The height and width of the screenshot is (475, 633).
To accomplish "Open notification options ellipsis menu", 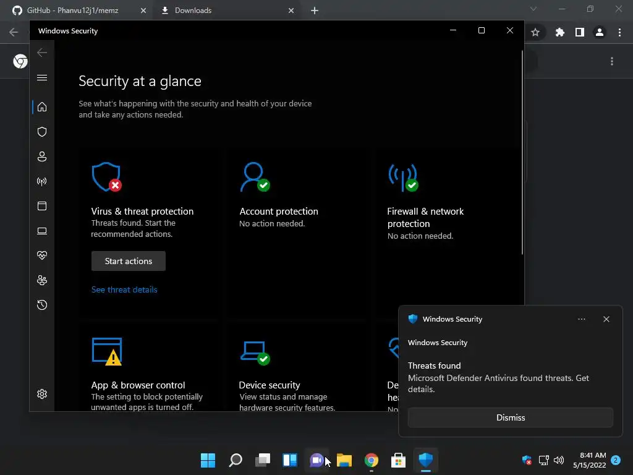I will coord(581,319).
